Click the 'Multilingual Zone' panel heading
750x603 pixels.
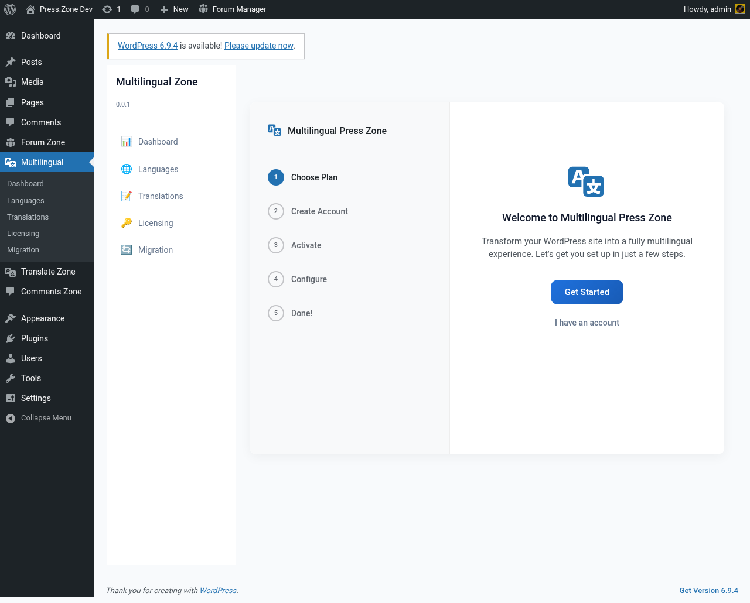(x=157, y=82)
